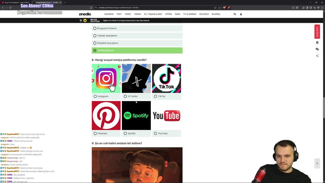Viewport: 325px width, 183px height.
Task: Click the Onedio logo
Action: (85, 14)
